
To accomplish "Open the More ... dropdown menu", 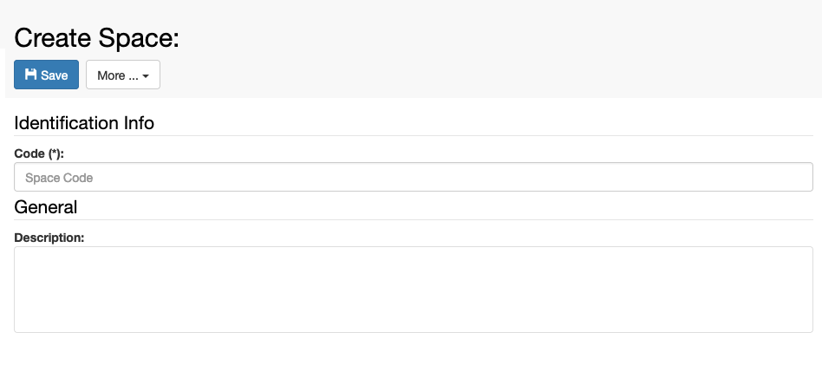I will coord(122,75).
